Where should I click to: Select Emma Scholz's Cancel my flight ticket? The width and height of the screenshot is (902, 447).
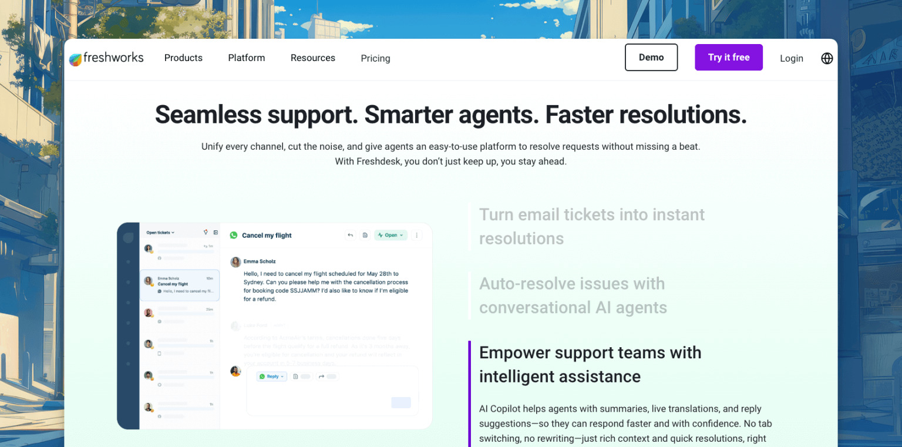point(180,285)
